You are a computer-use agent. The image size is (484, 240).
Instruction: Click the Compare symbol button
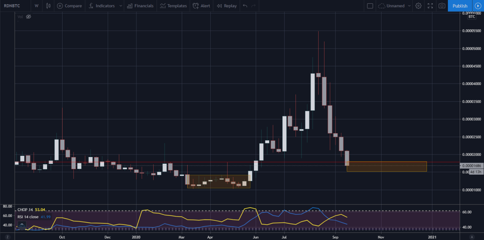[x=69, y=6]
